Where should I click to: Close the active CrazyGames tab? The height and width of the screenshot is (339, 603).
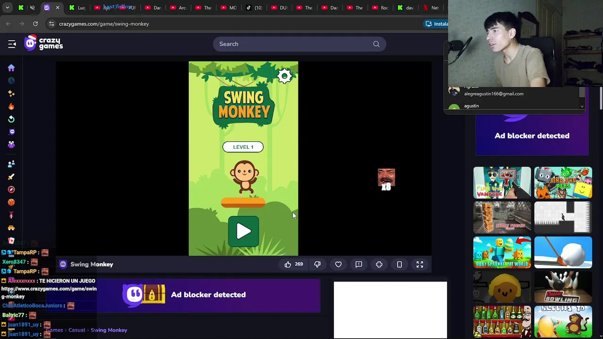[57, 8]
